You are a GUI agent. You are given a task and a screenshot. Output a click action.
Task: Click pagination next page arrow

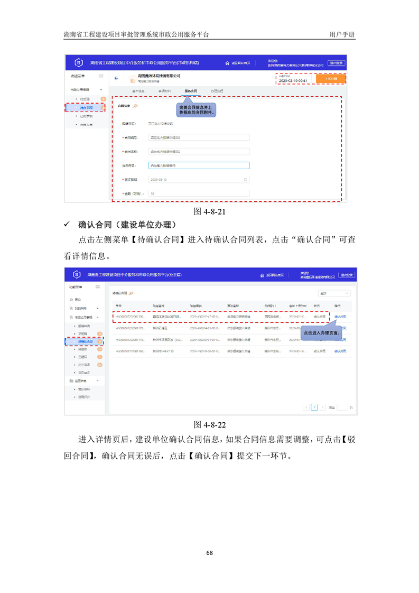[x=322, y=407]
